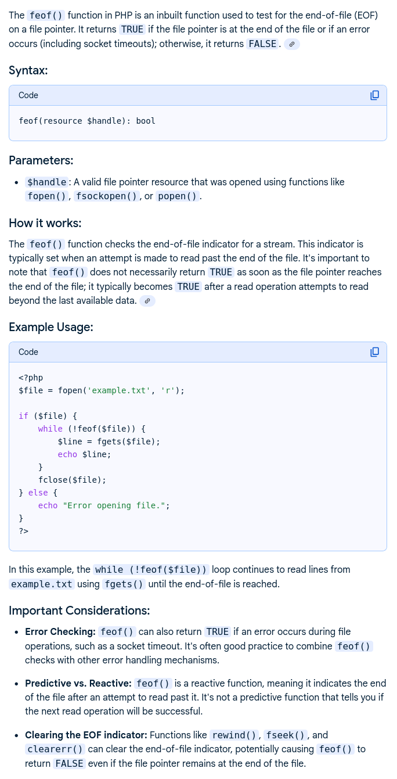This screenshot has width=397, height=779.
Task: Click the rewind() inline code chip
Action: coord(233,735)
